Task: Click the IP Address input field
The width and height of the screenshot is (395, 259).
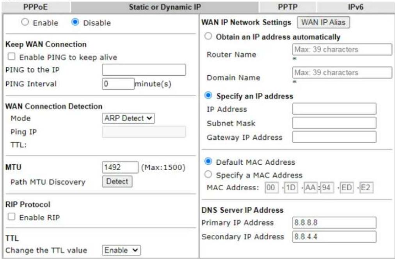Action: pyautogui.click(x=334, y=109)
